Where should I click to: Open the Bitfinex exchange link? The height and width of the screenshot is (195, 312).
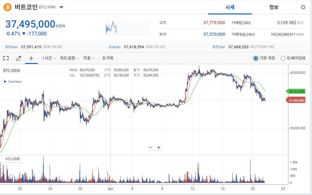[x=11, y=47]
